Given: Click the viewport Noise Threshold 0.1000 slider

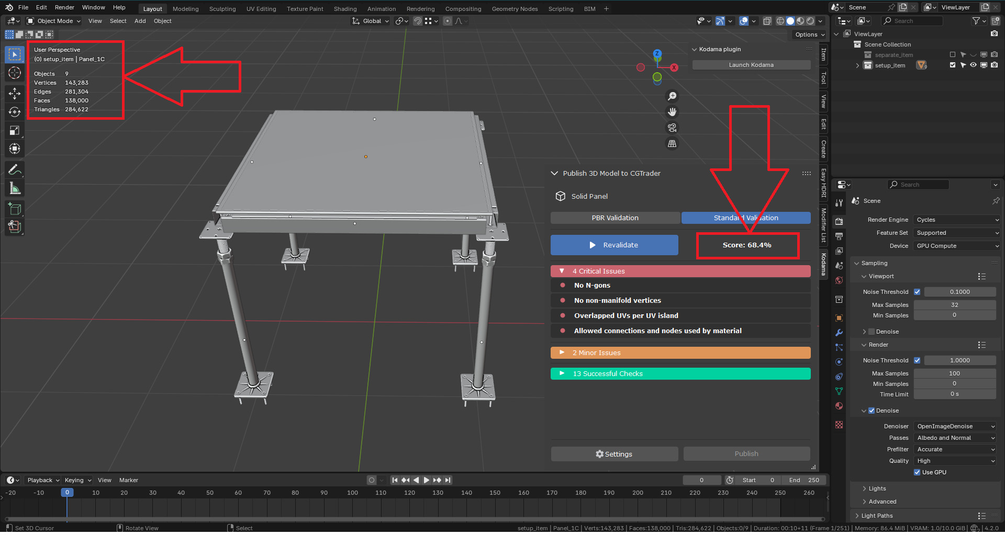Looking at the screenshot, I should tap(960, 292).
